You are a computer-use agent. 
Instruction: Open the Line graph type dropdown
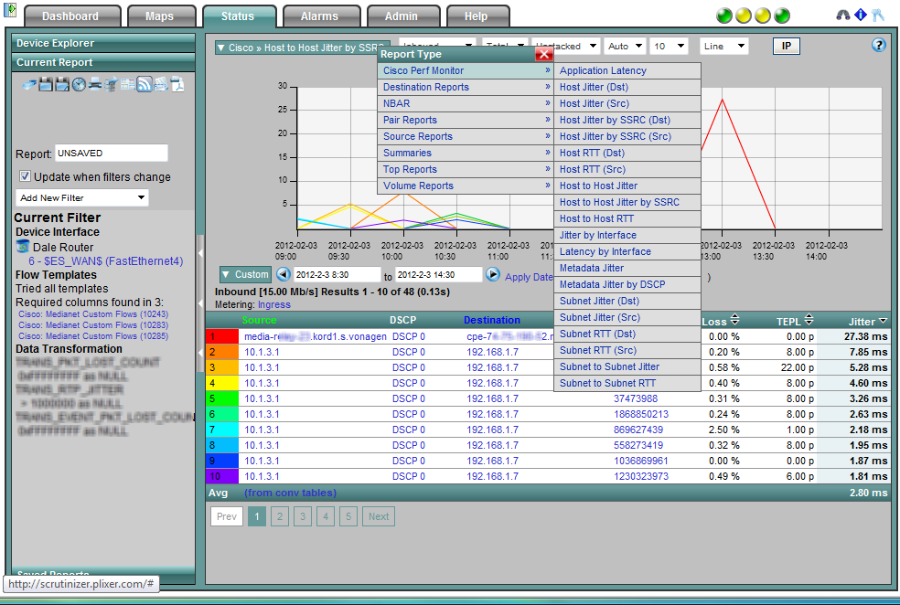pyautogui.click(x=723, y=46)
